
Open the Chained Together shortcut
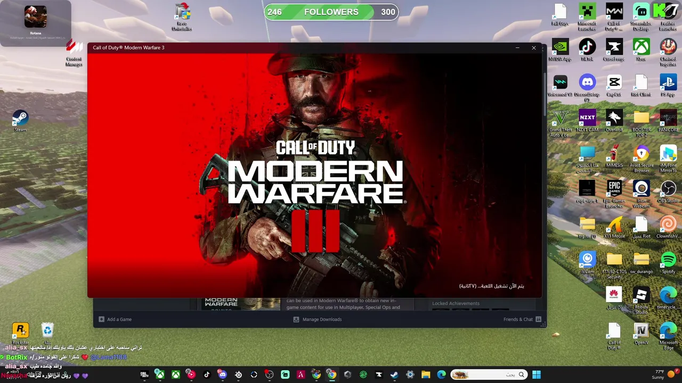tap(668, 52)
